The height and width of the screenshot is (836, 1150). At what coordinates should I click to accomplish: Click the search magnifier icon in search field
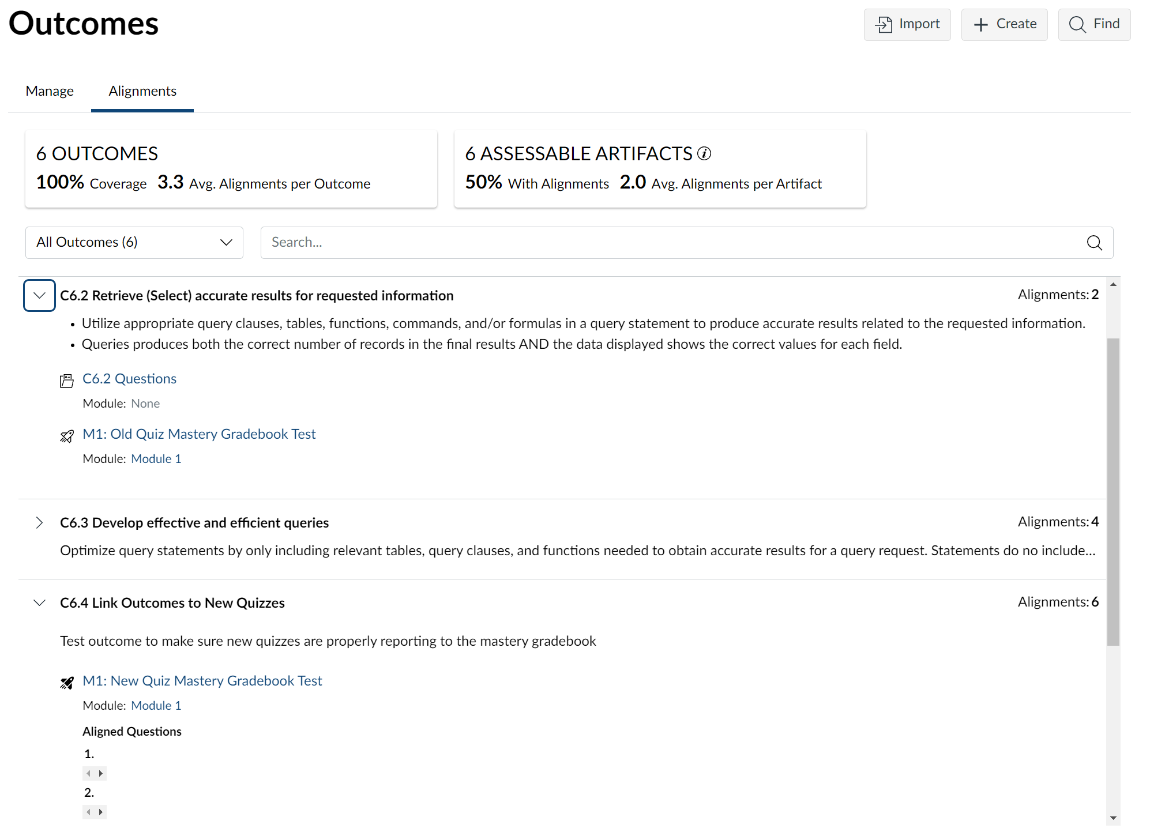(x=1094, y=243)
